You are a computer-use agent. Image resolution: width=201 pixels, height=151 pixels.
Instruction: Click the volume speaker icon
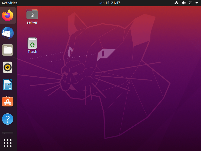[184, 3]
